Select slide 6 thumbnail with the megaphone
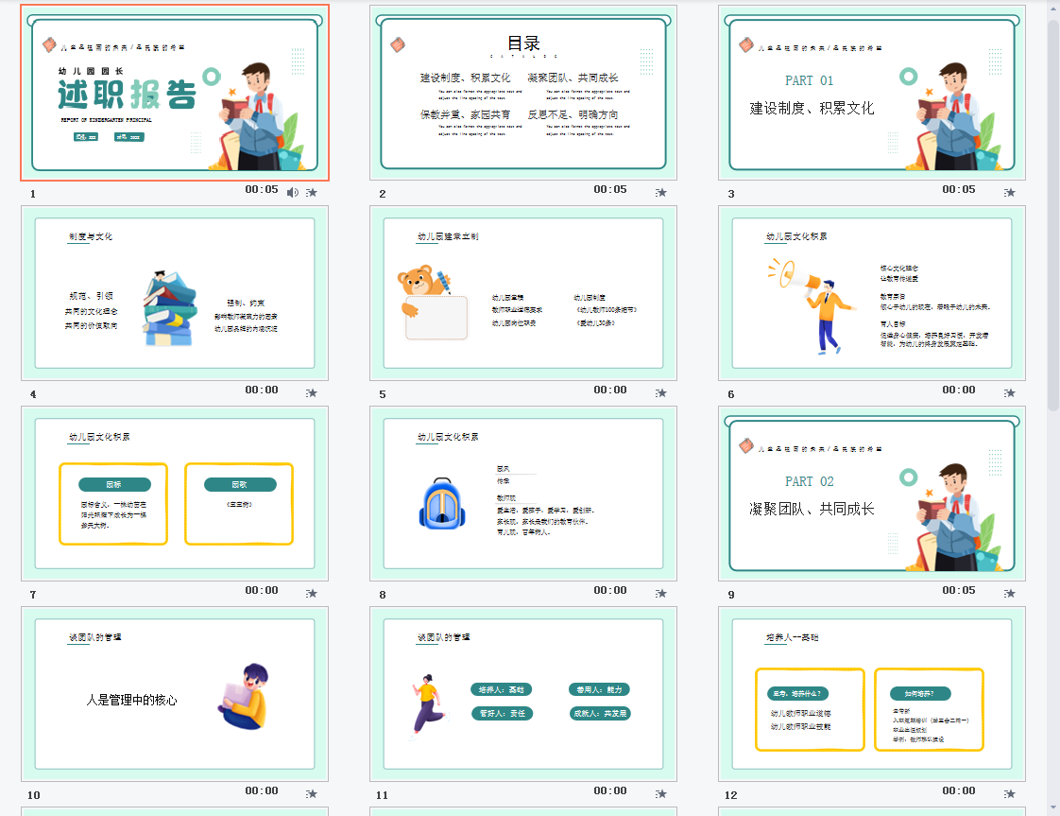 point(872,293)
